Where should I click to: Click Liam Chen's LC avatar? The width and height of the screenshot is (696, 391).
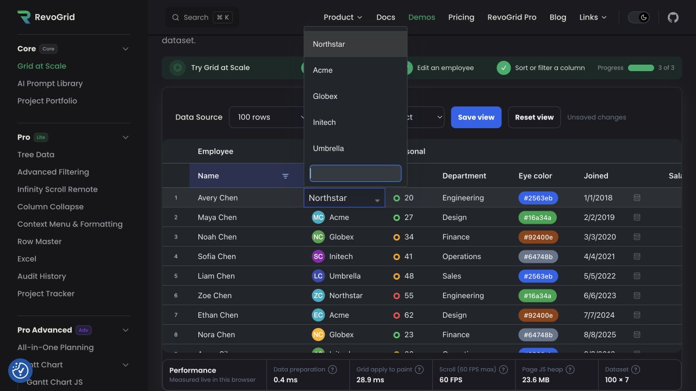pyautogui.click(x=318, y=276)
